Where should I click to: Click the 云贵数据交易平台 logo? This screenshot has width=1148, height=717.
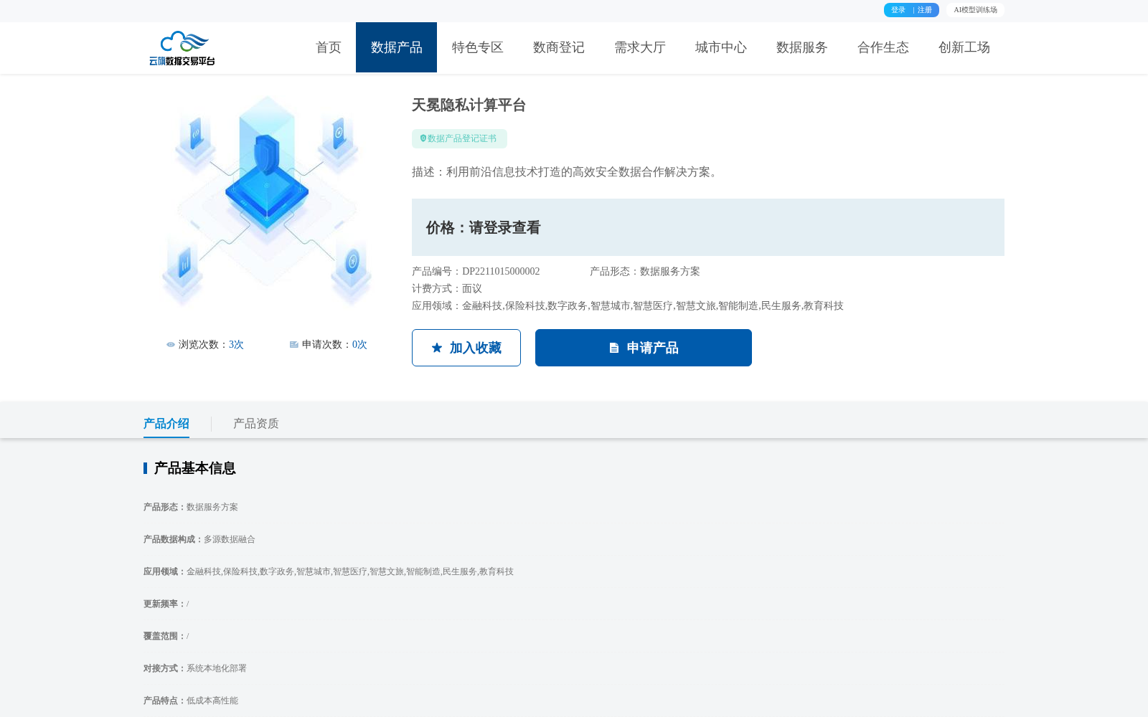182,48
